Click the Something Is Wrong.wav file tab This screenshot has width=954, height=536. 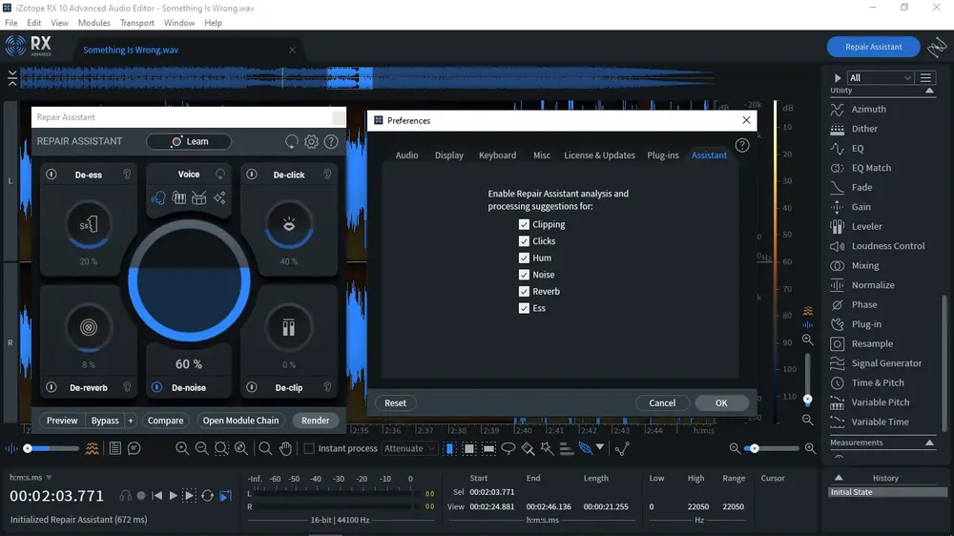pos(130,50)
